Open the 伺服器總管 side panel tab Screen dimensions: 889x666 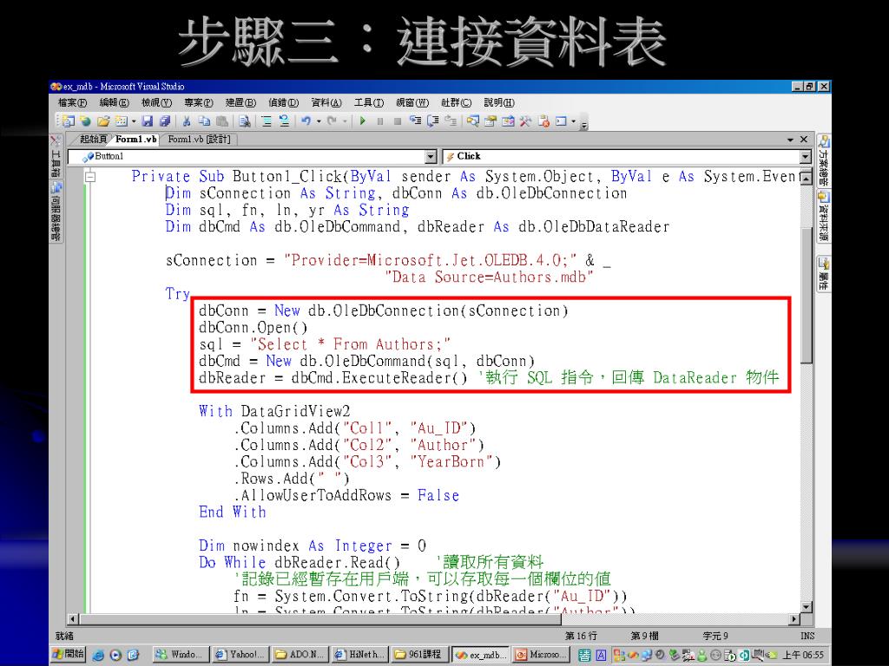point(56,212)
